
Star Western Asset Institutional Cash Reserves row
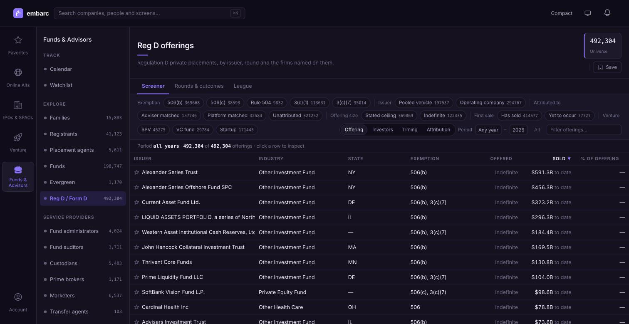pos(136,232)
